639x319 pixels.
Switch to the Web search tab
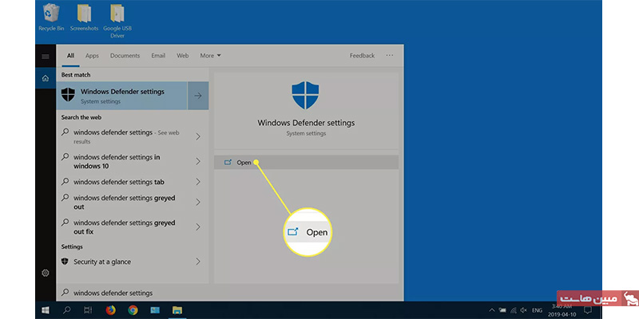point(183,56)
